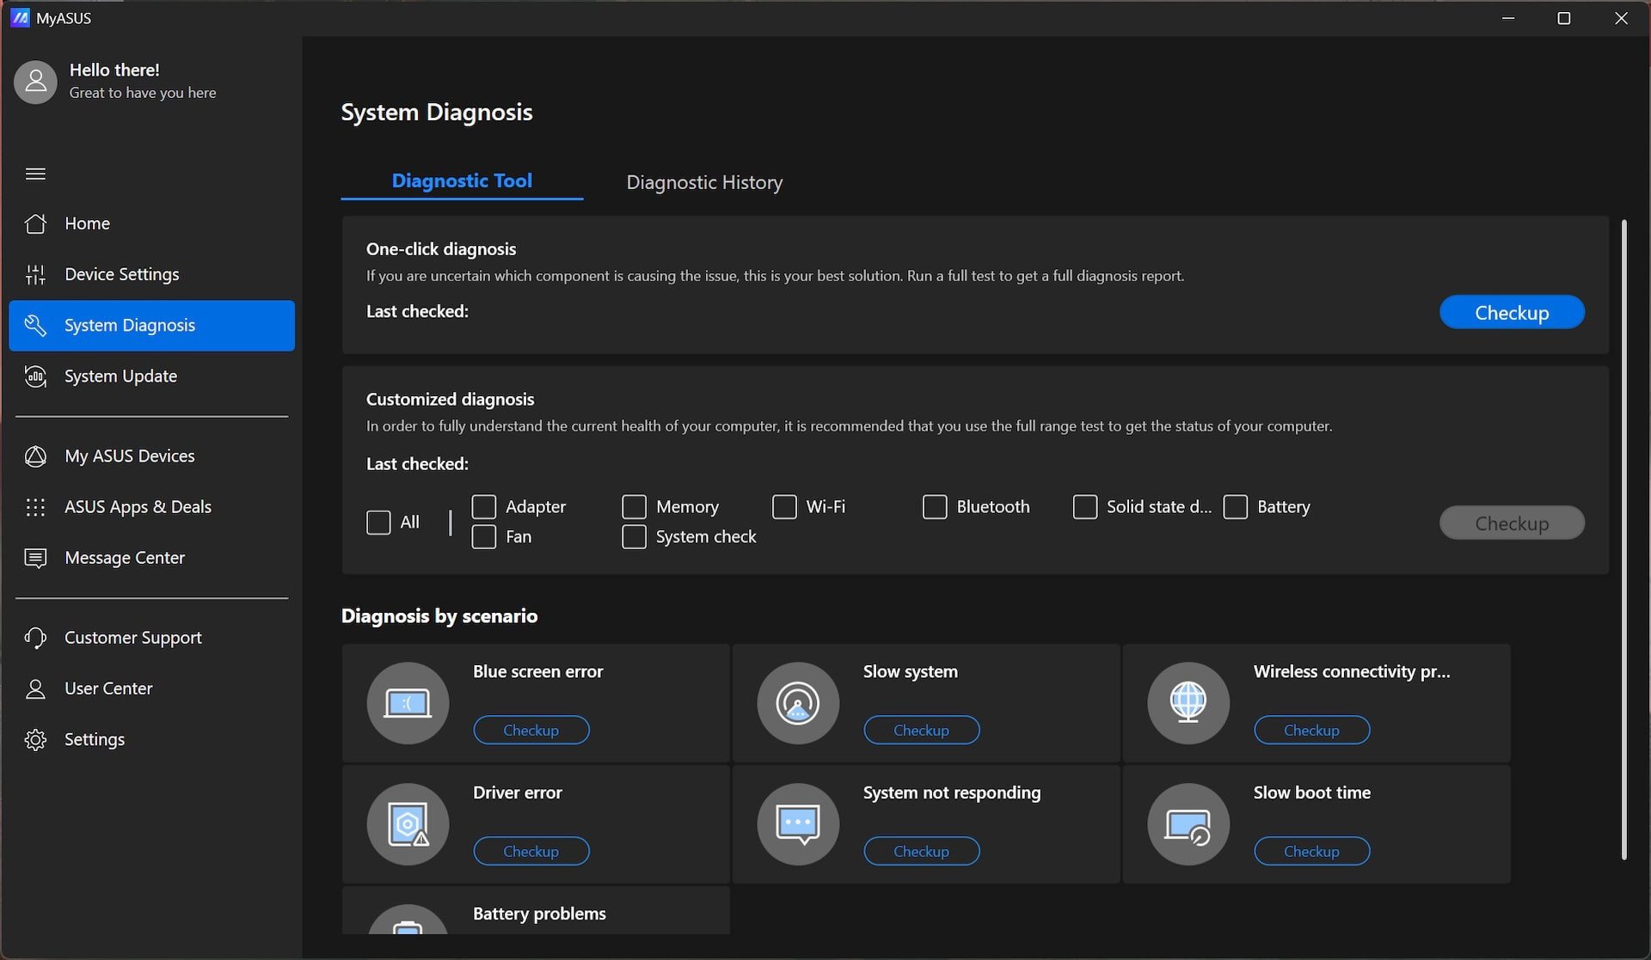Click Checkup for Slow system scenario
Viewport: 1651px width, 960px height.
[922, 729]
